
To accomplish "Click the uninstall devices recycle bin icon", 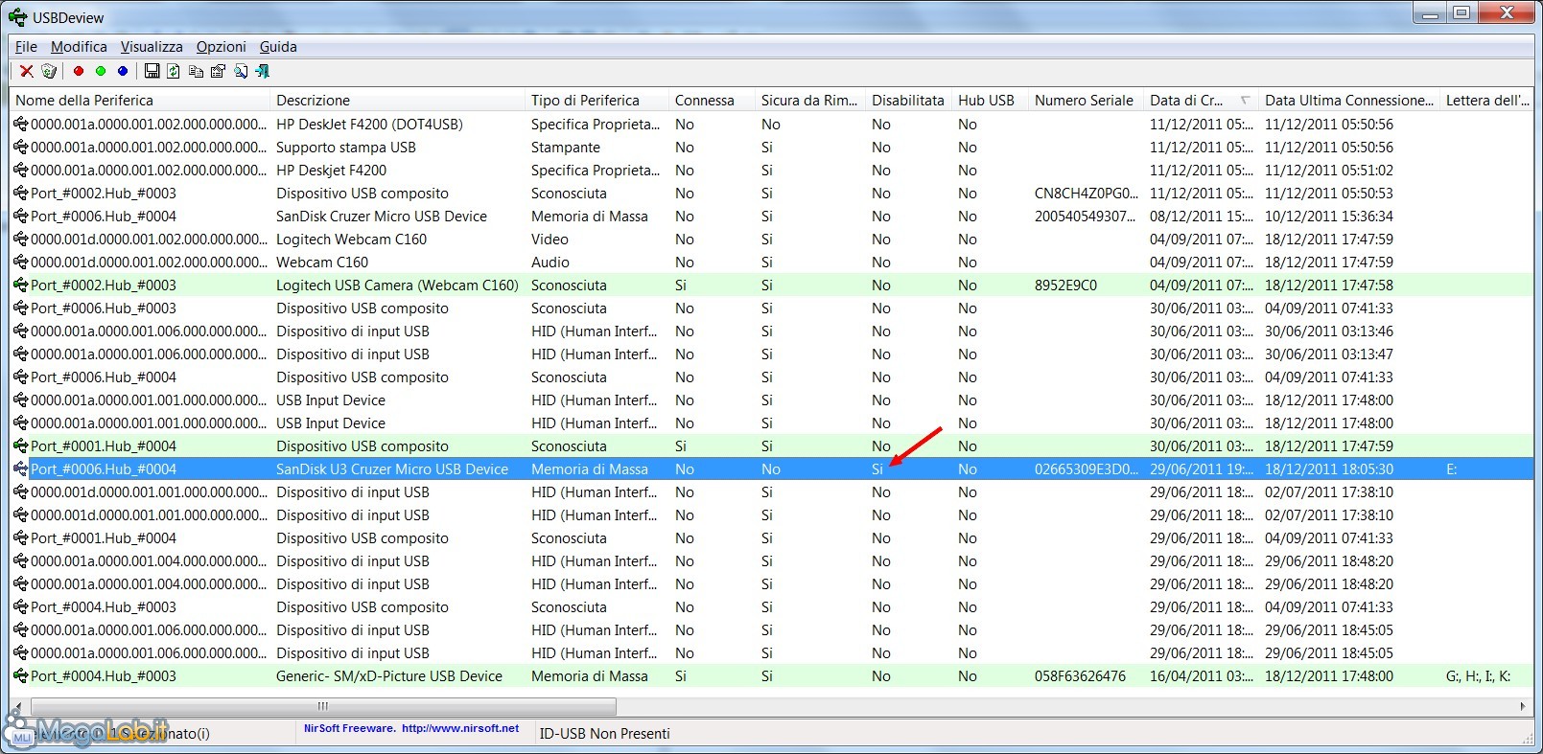I will (49, 71).
